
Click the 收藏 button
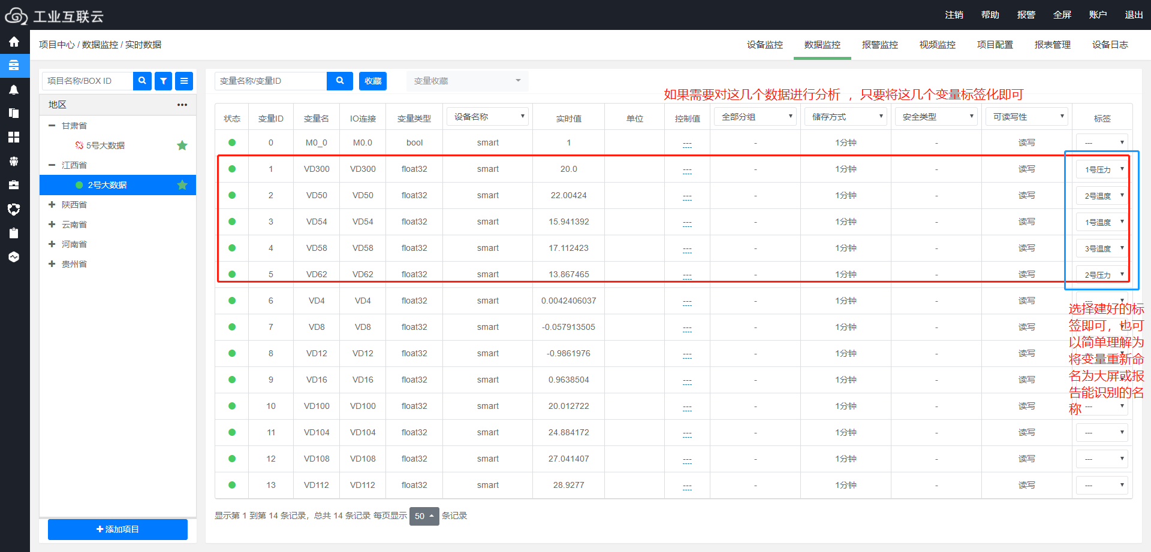(373, 81)
